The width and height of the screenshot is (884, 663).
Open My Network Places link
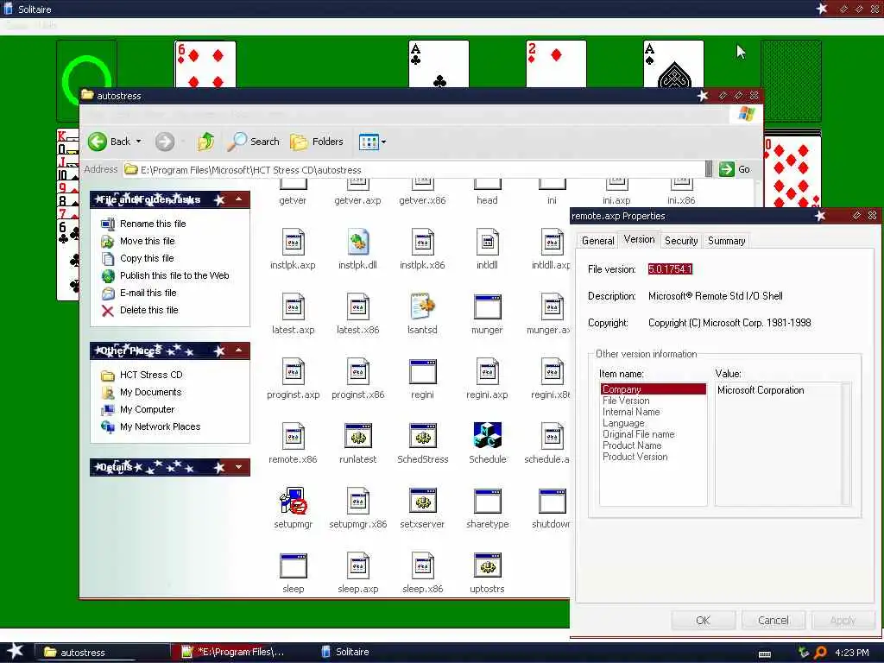(160, 426)
